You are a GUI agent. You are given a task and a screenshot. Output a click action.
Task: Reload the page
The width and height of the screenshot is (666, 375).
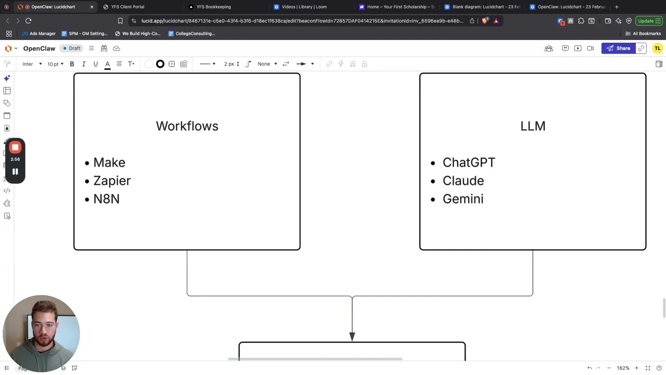tap(28, 21)
